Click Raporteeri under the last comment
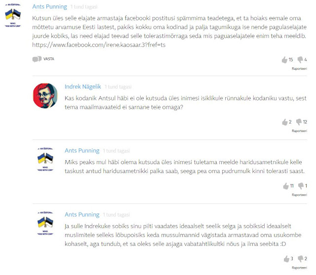Viewport: 316px width, 275px height. coord(299,268)
